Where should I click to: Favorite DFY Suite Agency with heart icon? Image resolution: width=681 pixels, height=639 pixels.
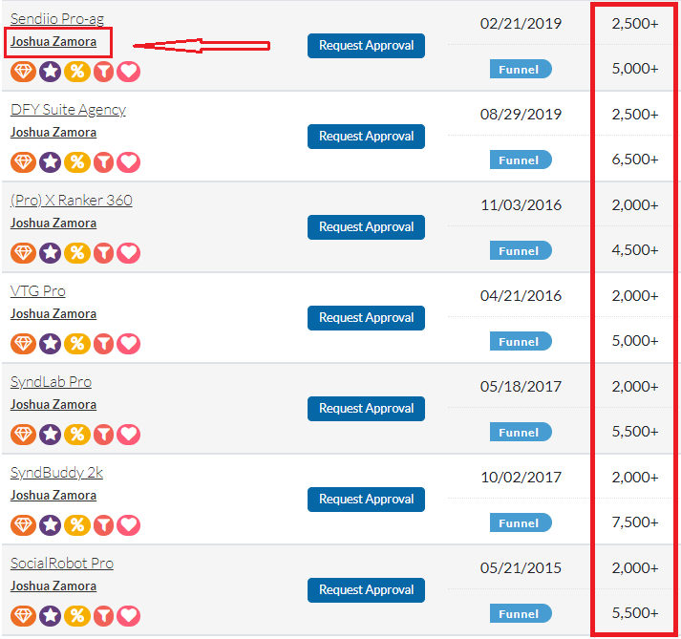(129, 162)
